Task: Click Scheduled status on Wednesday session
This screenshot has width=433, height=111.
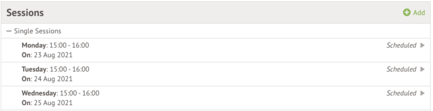Action: click(x=401, y=93)
